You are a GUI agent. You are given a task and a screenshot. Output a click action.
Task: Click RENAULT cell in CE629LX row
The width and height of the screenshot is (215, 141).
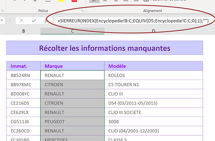pos(72,112)
